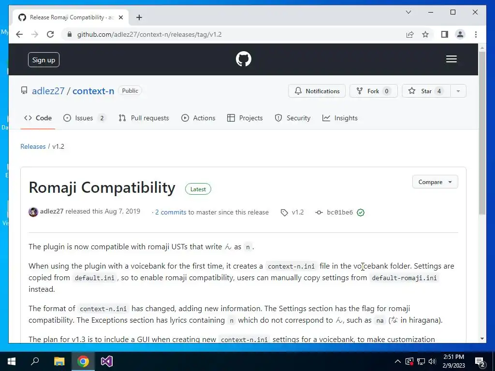Click the scrollbar down arrow
Screen dimensions: 495x371
tap(482, 339)
